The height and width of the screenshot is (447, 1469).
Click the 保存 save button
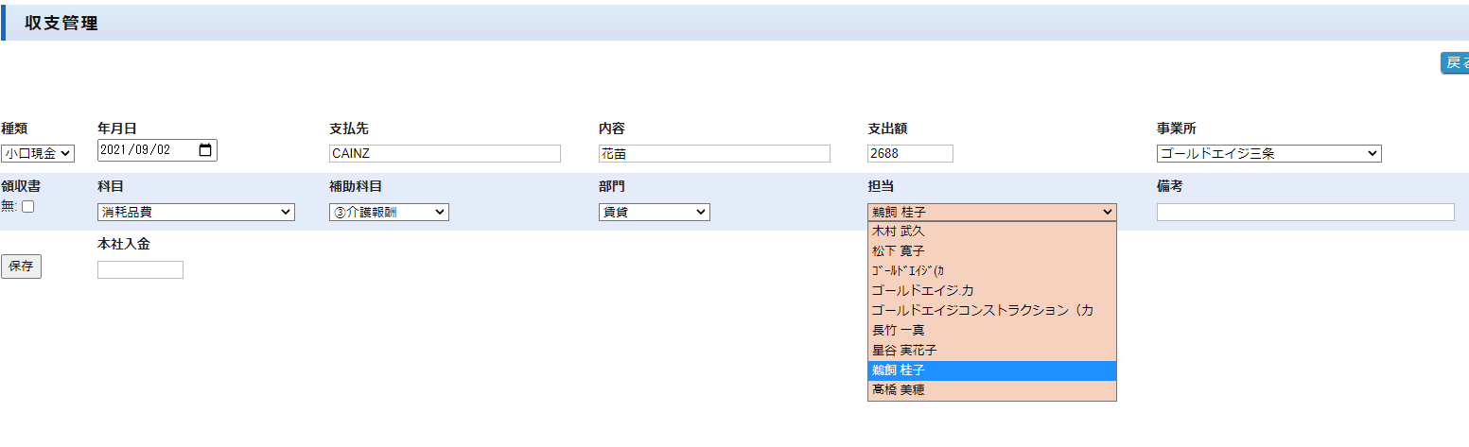21,266
